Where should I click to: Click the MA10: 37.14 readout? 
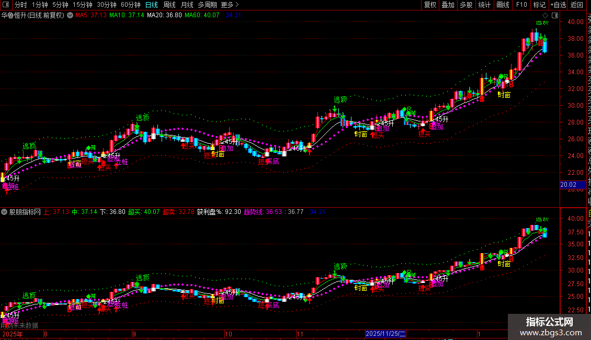127,15
